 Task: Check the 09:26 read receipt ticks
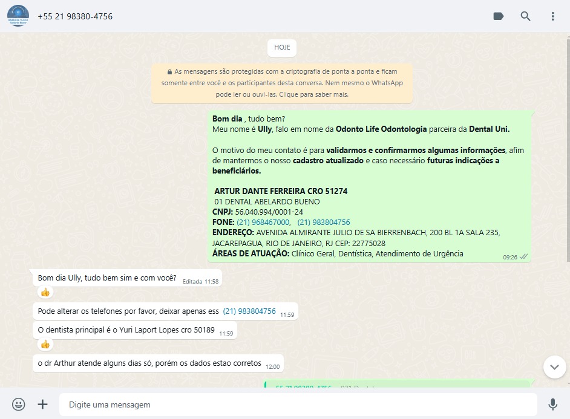pyautogui.click(x=523, y=257)
